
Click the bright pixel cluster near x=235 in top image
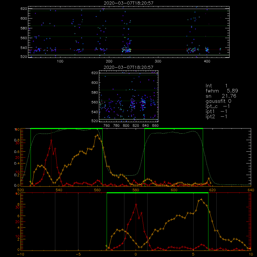click(x=126, y=50)
